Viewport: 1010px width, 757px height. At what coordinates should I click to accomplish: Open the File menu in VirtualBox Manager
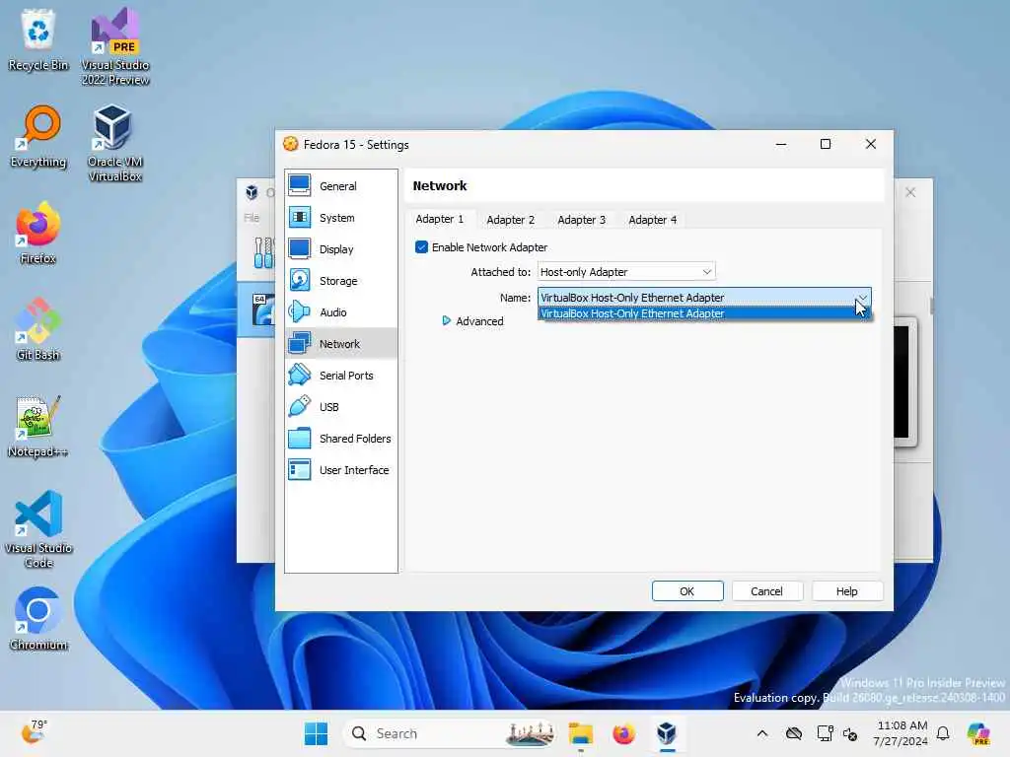click(252, 218)
